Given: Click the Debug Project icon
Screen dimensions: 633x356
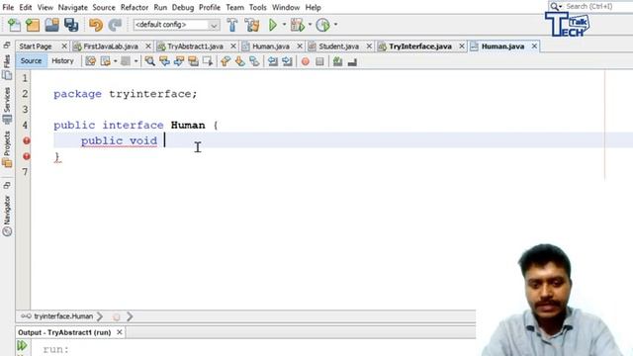Looking at the screenshot, I should point(298,25).
